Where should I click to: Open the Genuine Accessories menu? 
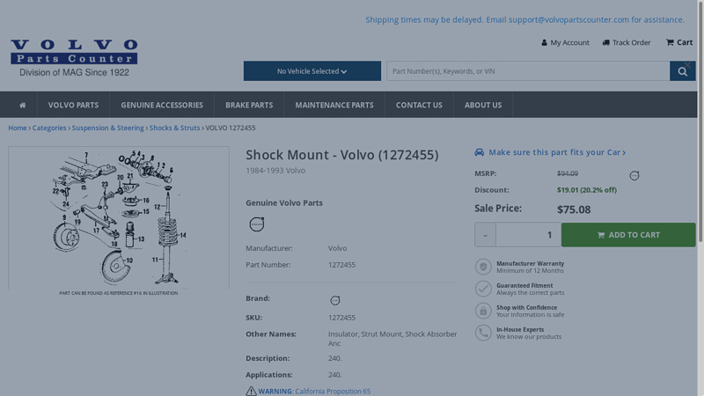162,105
